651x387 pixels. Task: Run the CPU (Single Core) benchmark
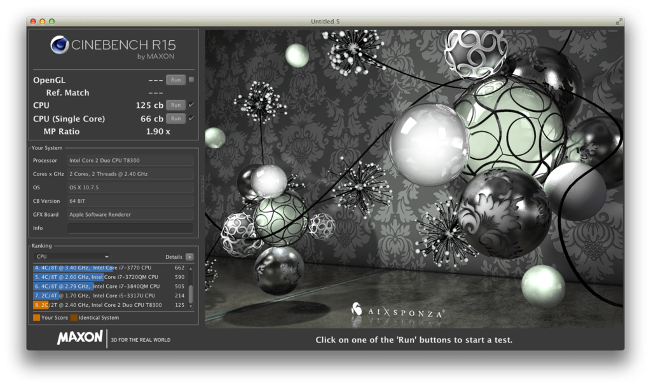pos(176,119)
